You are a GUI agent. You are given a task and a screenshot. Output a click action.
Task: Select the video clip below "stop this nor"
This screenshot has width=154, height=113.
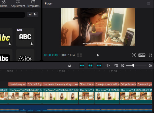(136, 96)
